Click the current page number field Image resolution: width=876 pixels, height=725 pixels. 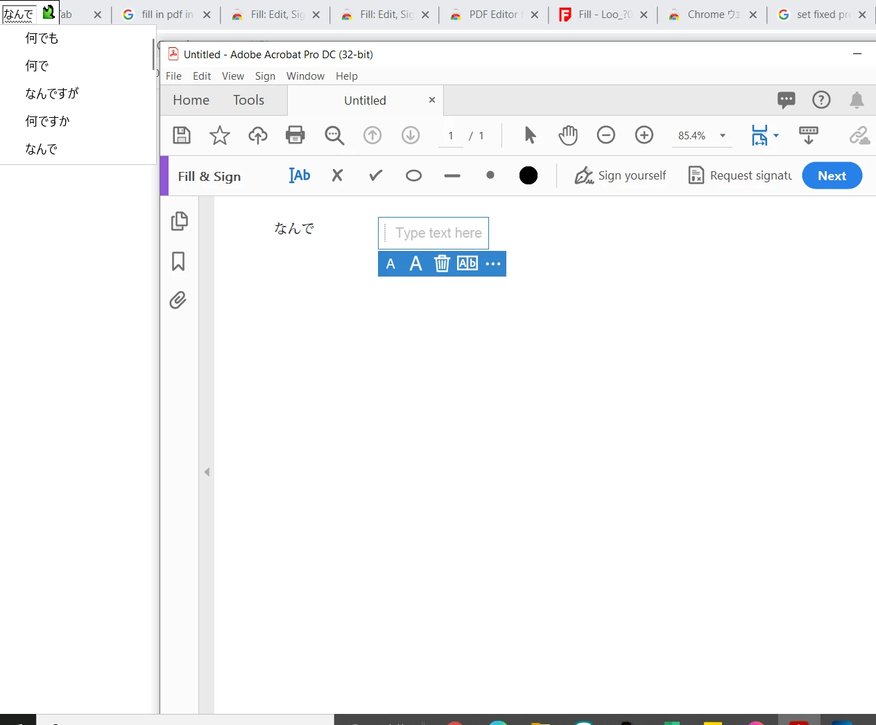click(x=451, y=136)
